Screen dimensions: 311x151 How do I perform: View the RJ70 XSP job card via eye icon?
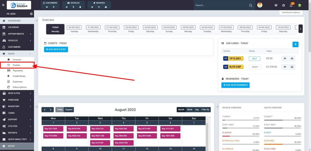point(285,67)
